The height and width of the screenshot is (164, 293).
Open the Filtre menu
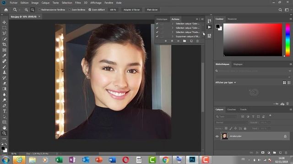(78, 3)
